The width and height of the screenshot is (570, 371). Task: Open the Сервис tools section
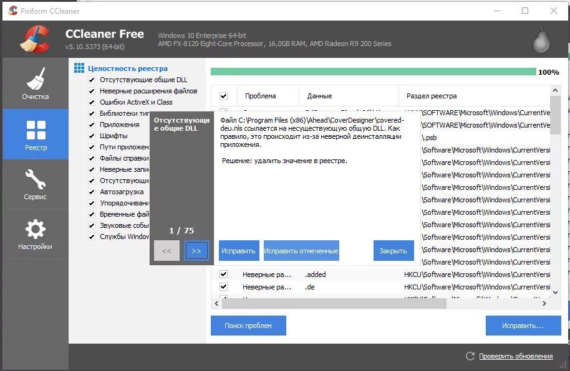point(36,184)
